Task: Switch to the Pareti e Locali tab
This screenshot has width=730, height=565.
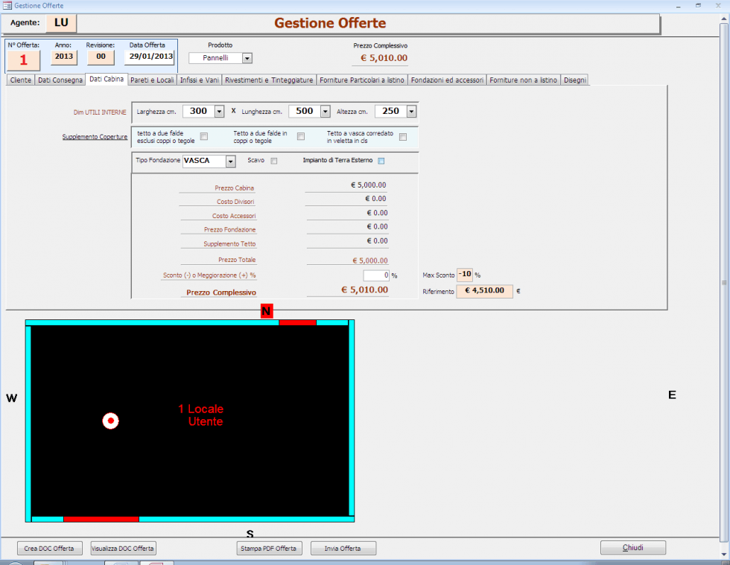Action: click(152, 80)
